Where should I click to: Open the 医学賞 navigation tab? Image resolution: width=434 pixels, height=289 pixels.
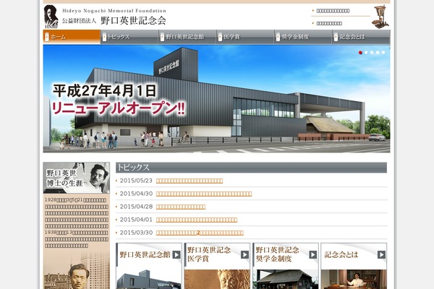tap(245, 37)
